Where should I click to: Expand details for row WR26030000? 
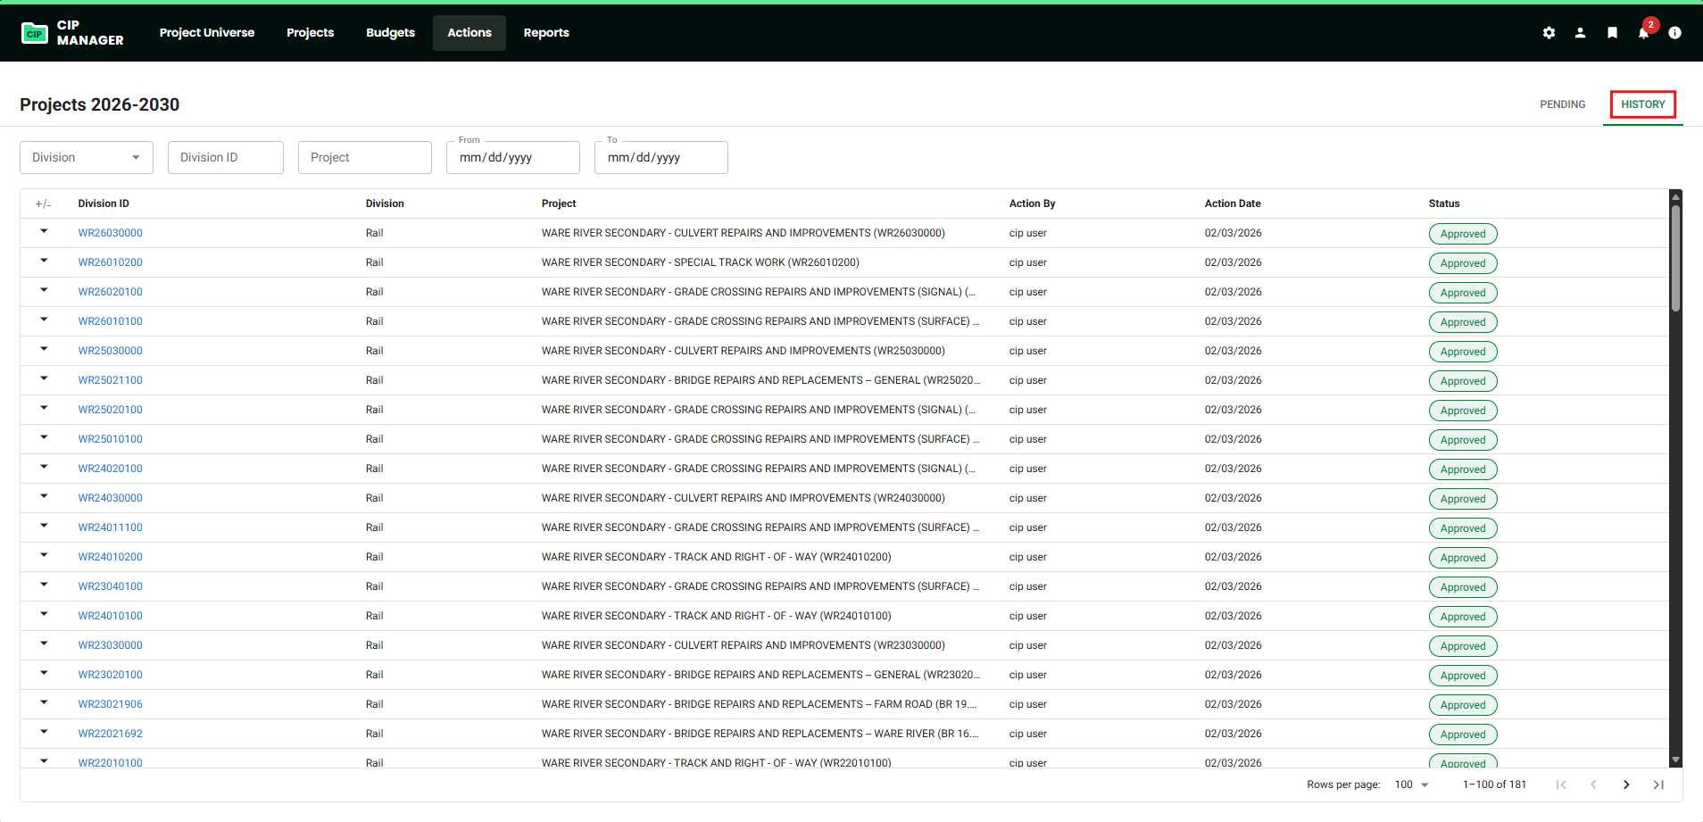click(44, 232)
